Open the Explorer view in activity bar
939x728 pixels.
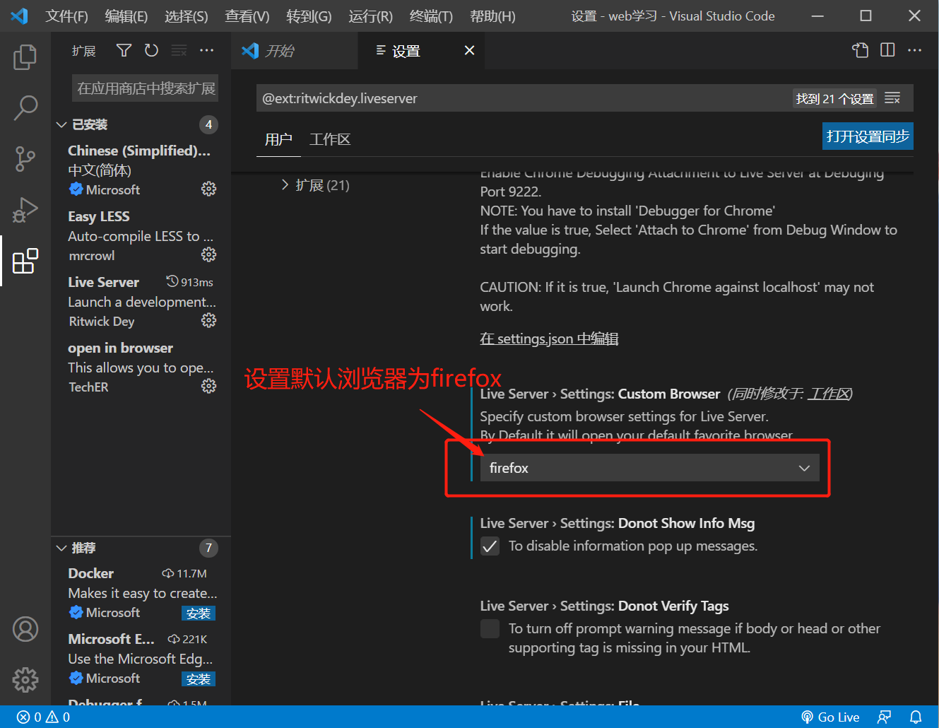[x=25, y=57]
